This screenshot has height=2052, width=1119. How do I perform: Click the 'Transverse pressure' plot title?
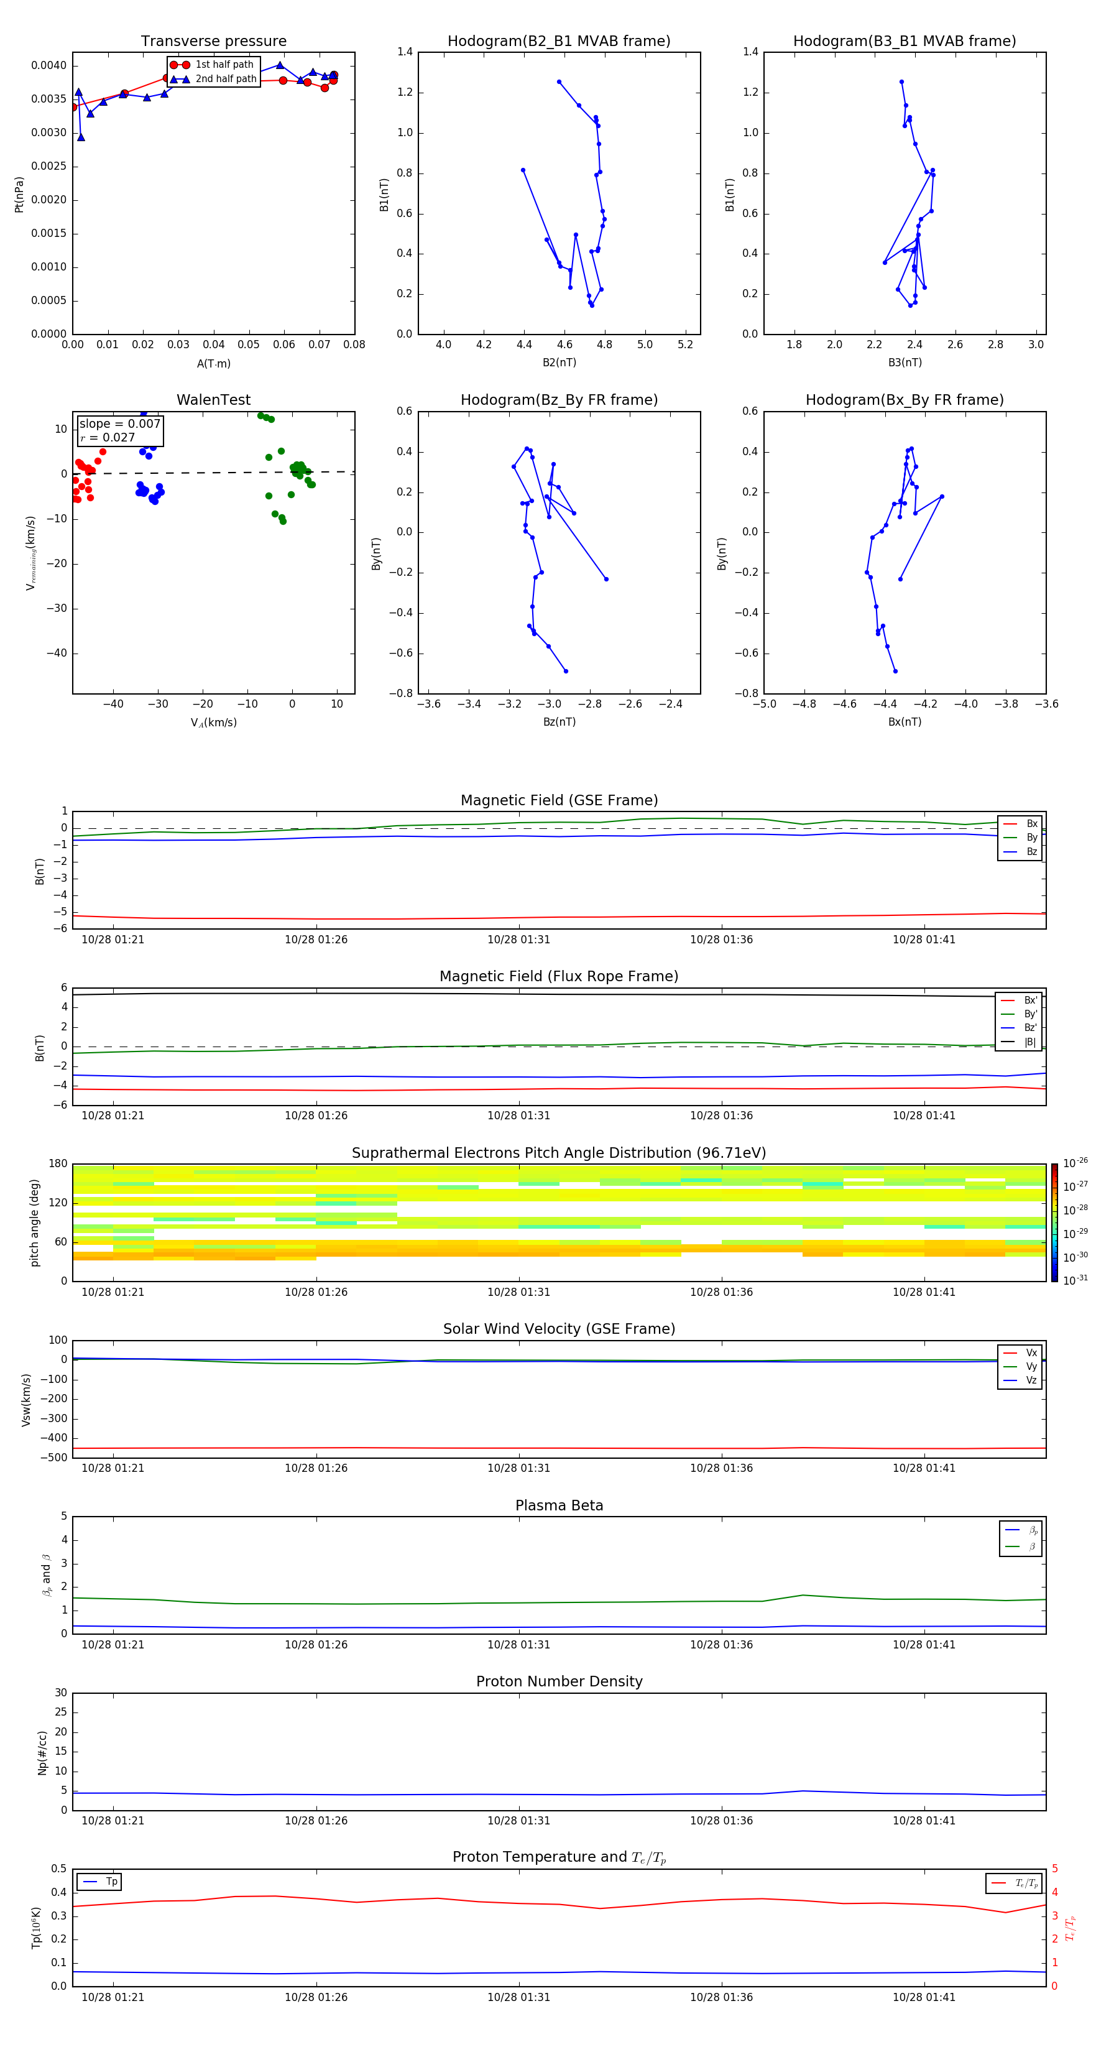pyautogui.click(x=213, y=42)
